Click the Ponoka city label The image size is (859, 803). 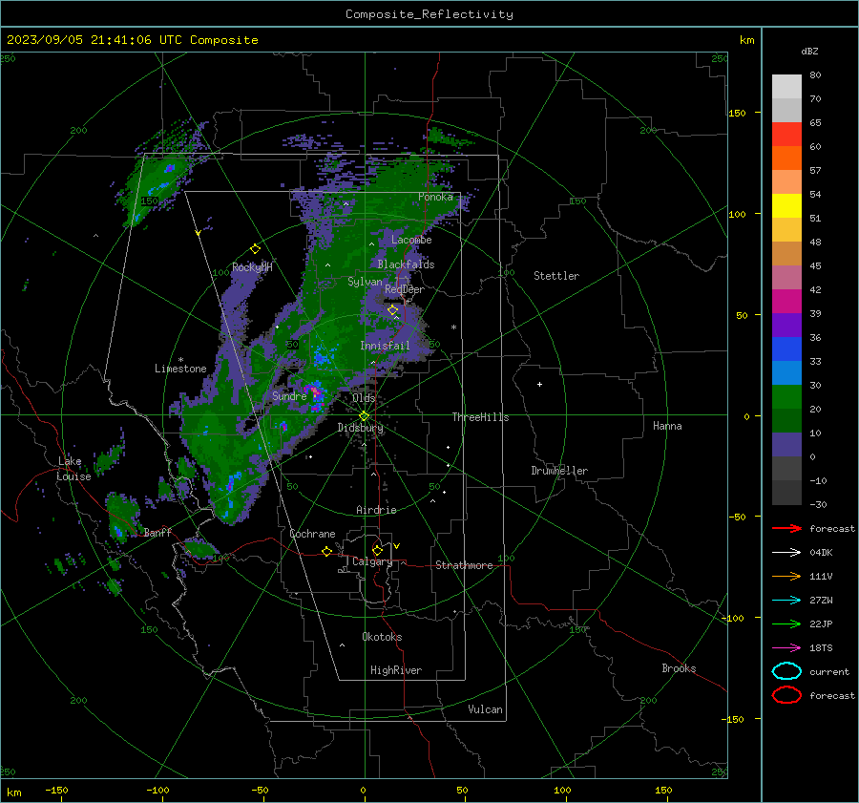435,197
